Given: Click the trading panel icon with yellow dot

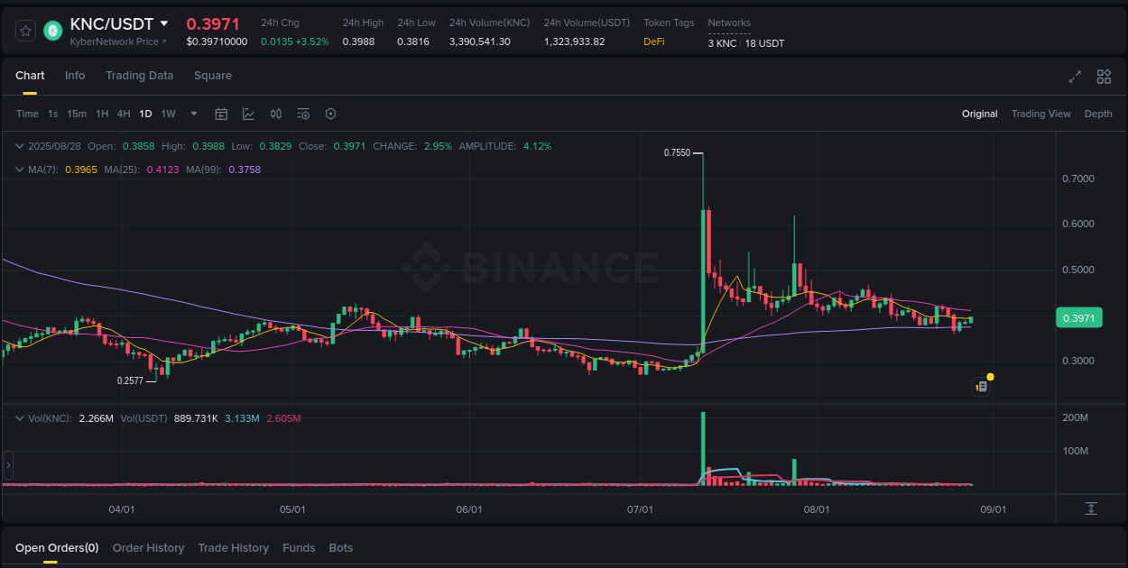Looking at the screenshot, I should tap(982, 386).
